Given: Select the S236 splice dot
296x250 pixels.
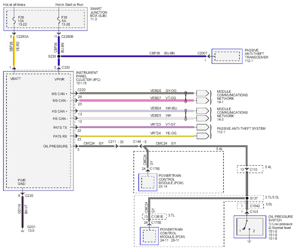Looking at the screenshot, I should [x=59, y=56].
